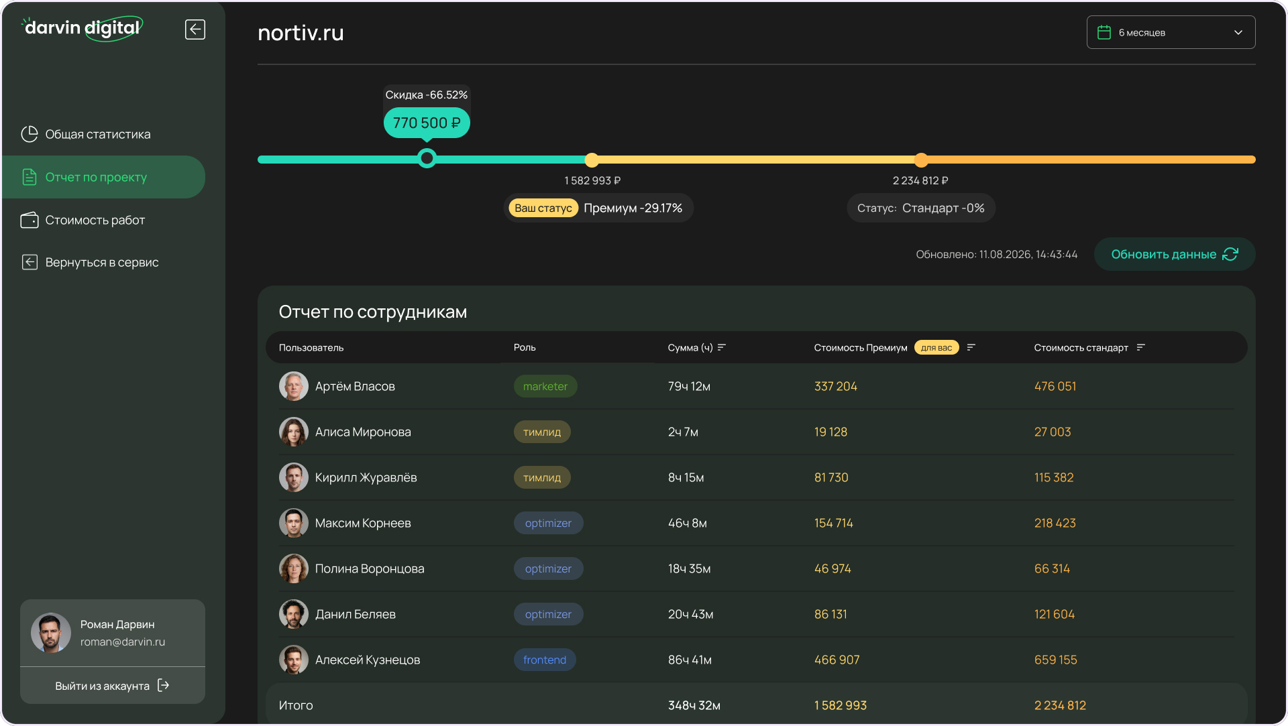Click the logout icon near Выйти из аккаунта
Viewport: 1288px width, 726px height.
point(163,685)
